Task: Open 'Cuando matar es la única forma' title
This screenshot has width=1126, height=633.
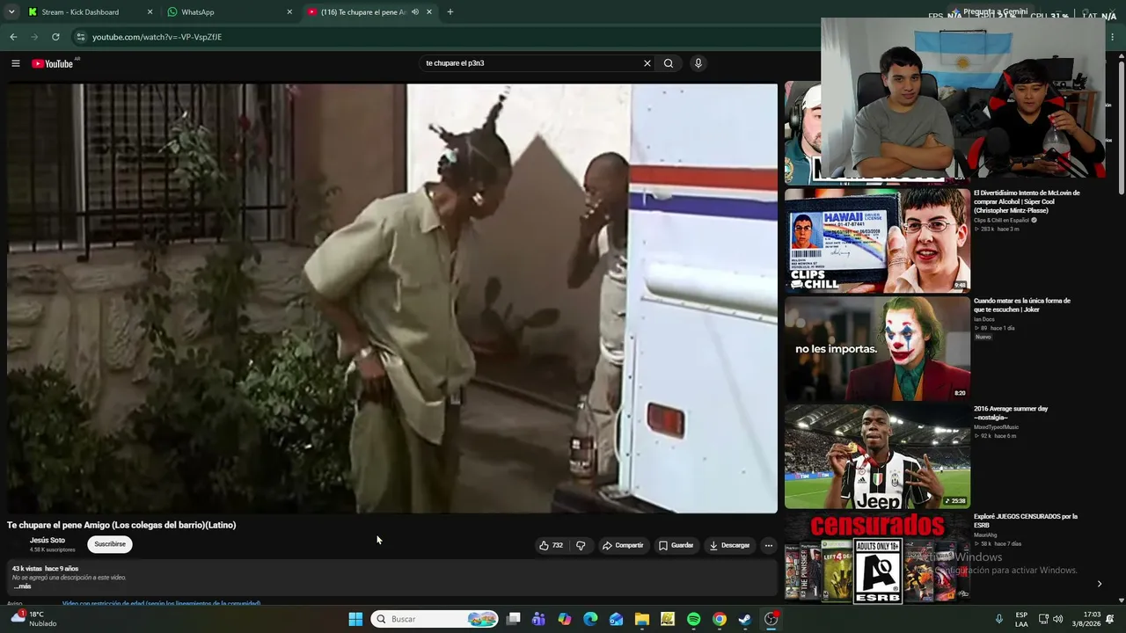Action: (x=1022, y=305)
